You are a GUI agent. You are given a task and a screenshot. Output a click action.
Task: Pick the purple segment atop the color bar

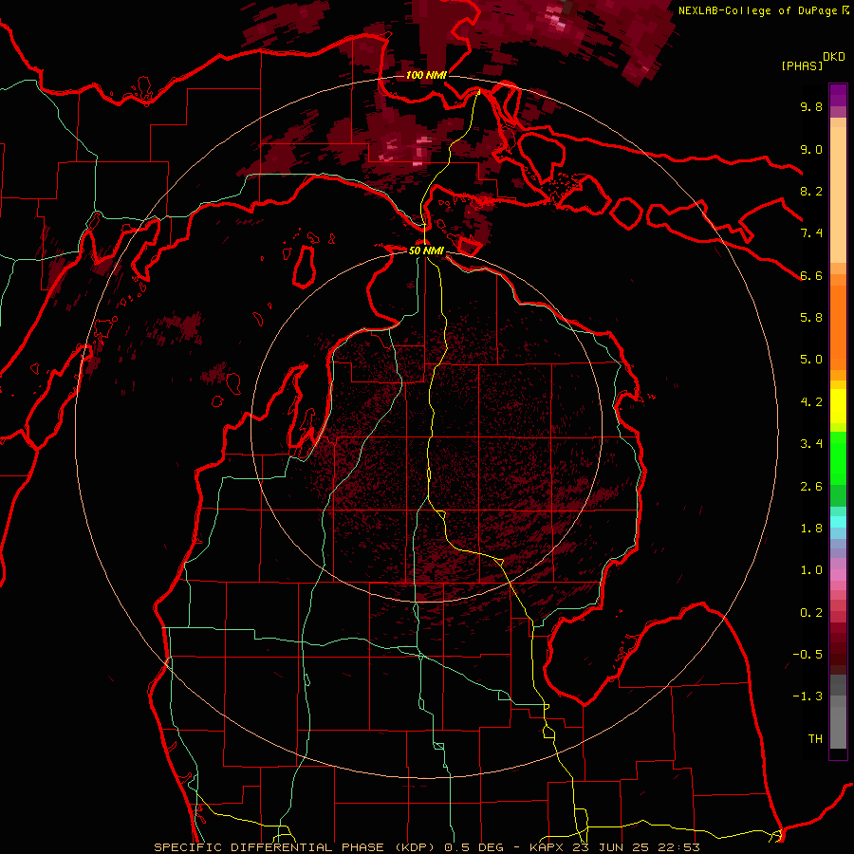[838, 95]
